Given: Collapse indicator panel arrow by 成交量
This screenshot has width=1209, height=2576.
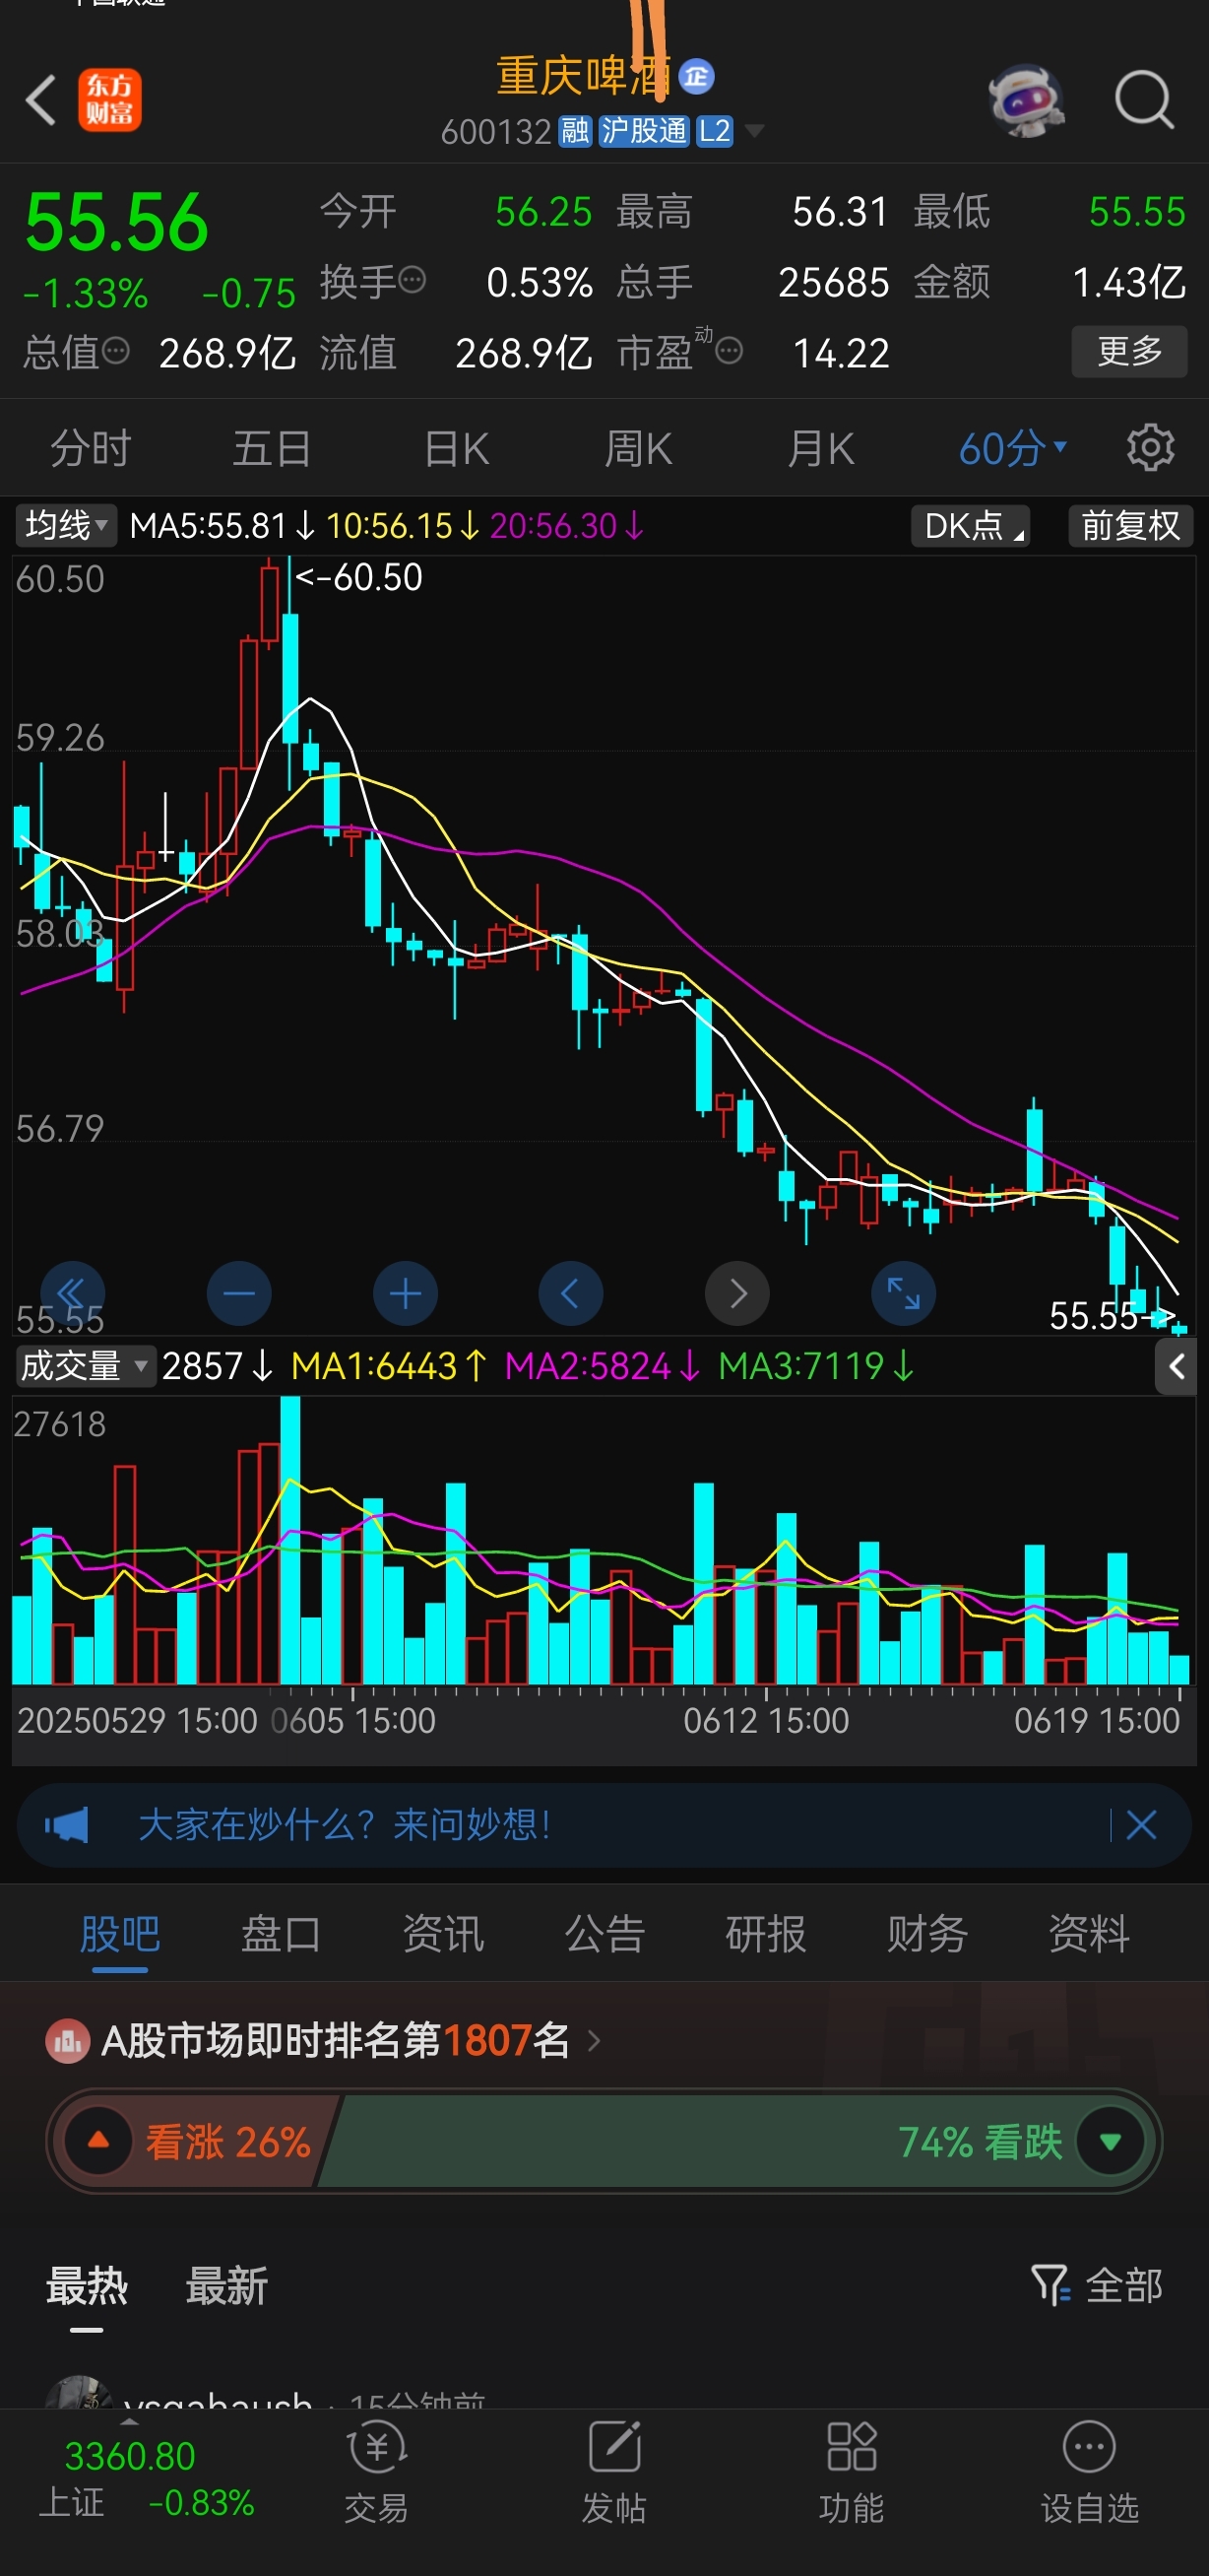Looking at the screenshot, I should [1177, 1366].
